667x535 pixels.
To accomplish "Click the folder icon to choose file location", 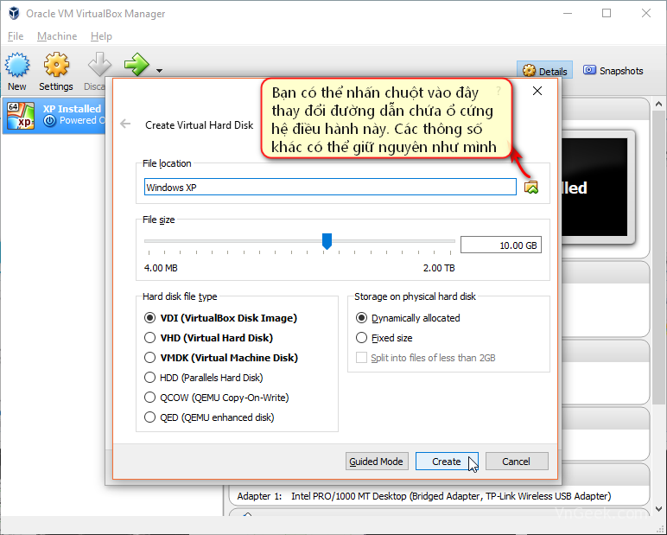I will click(530, 187).
